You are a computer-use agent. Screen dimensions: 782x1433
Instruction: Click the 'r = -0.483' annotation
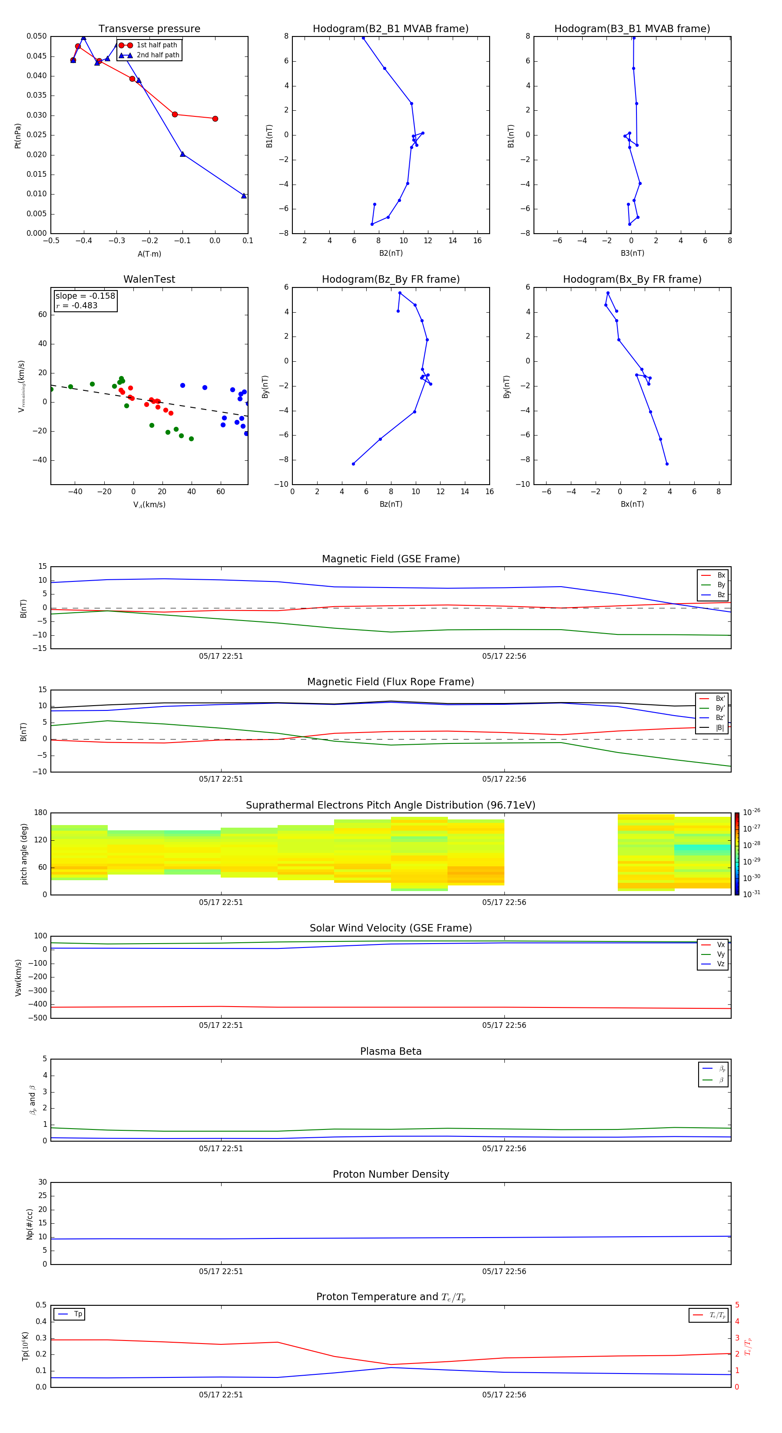[x=77, y=305]
